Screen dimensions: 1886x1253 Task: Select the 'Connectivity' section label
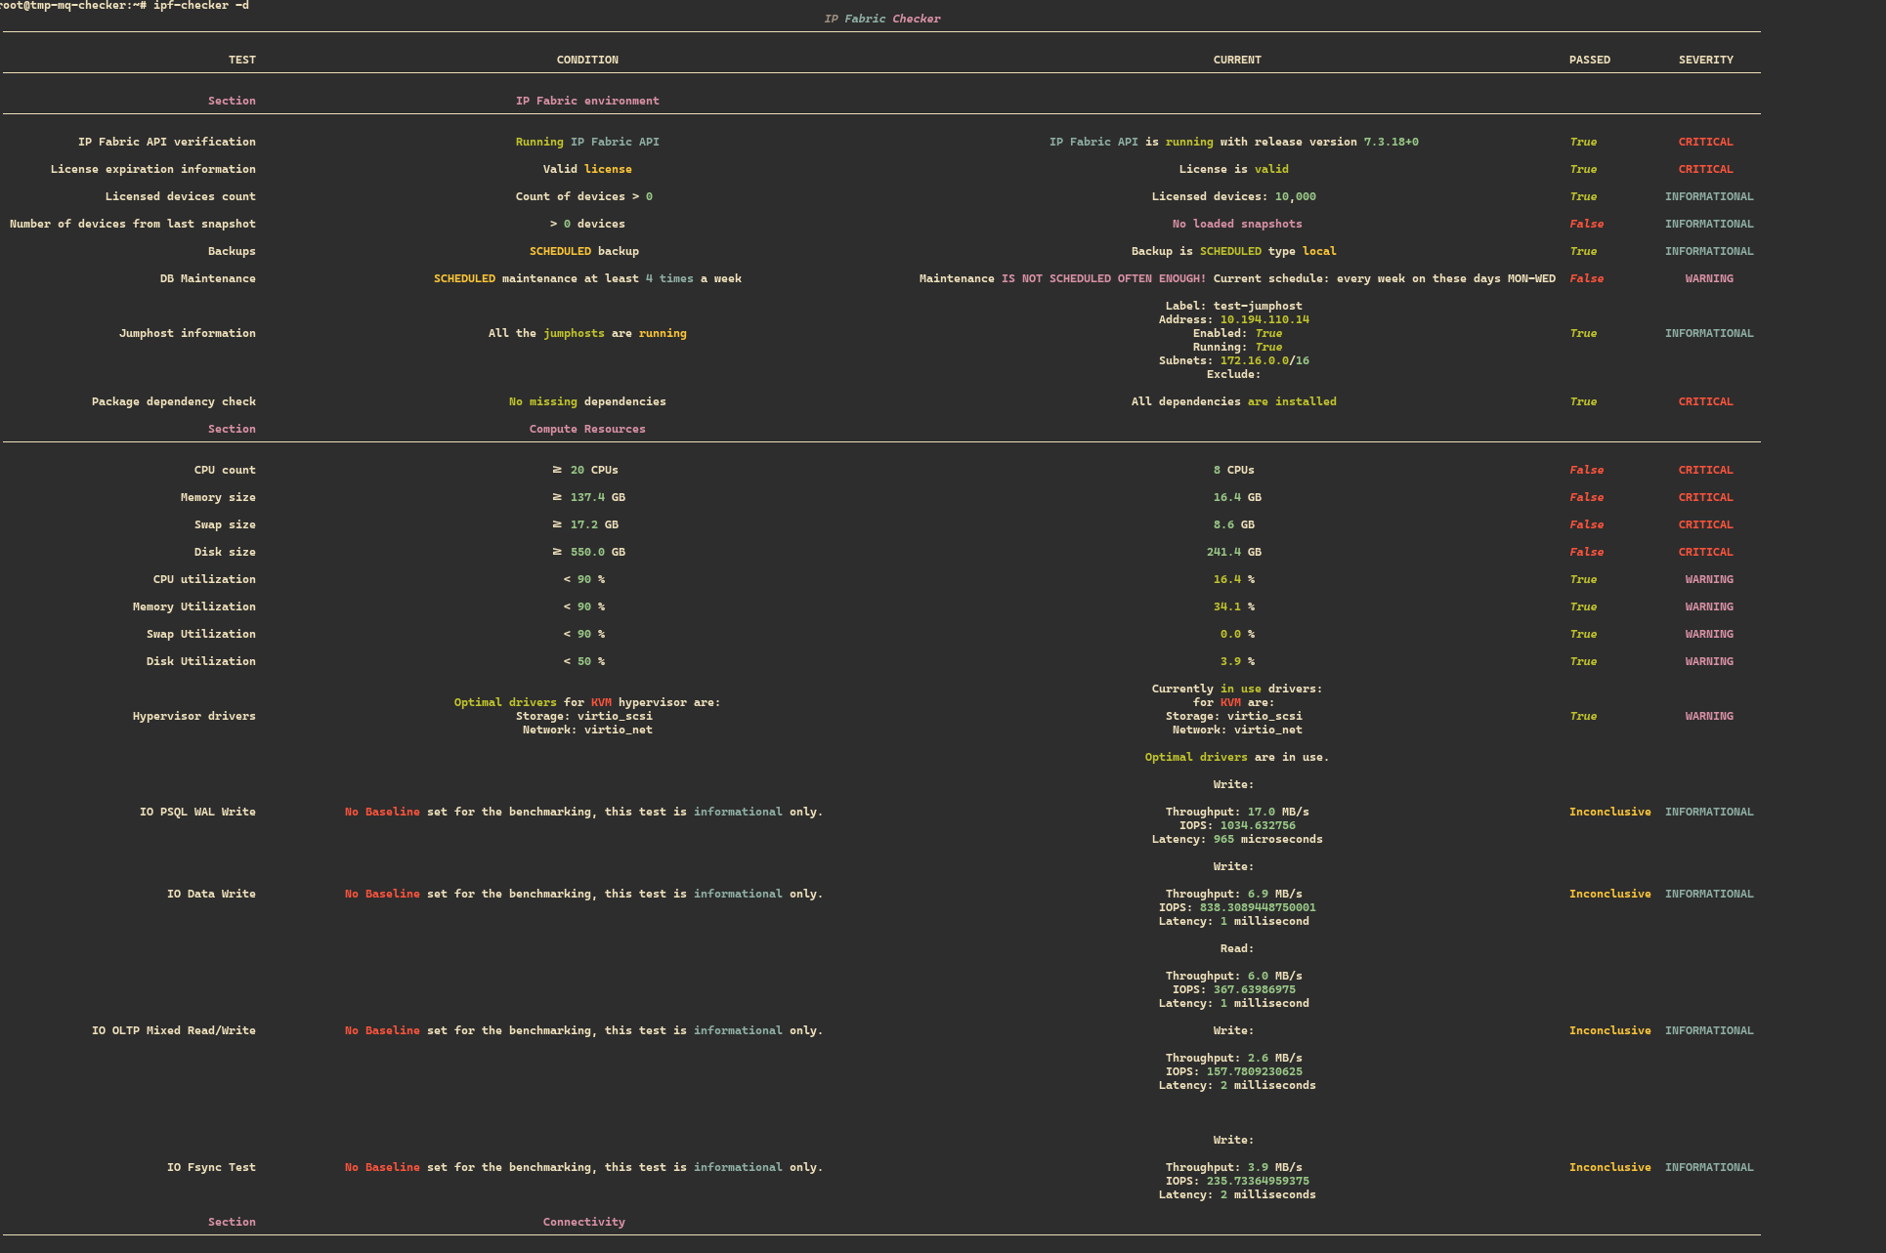pos(583,1222)
